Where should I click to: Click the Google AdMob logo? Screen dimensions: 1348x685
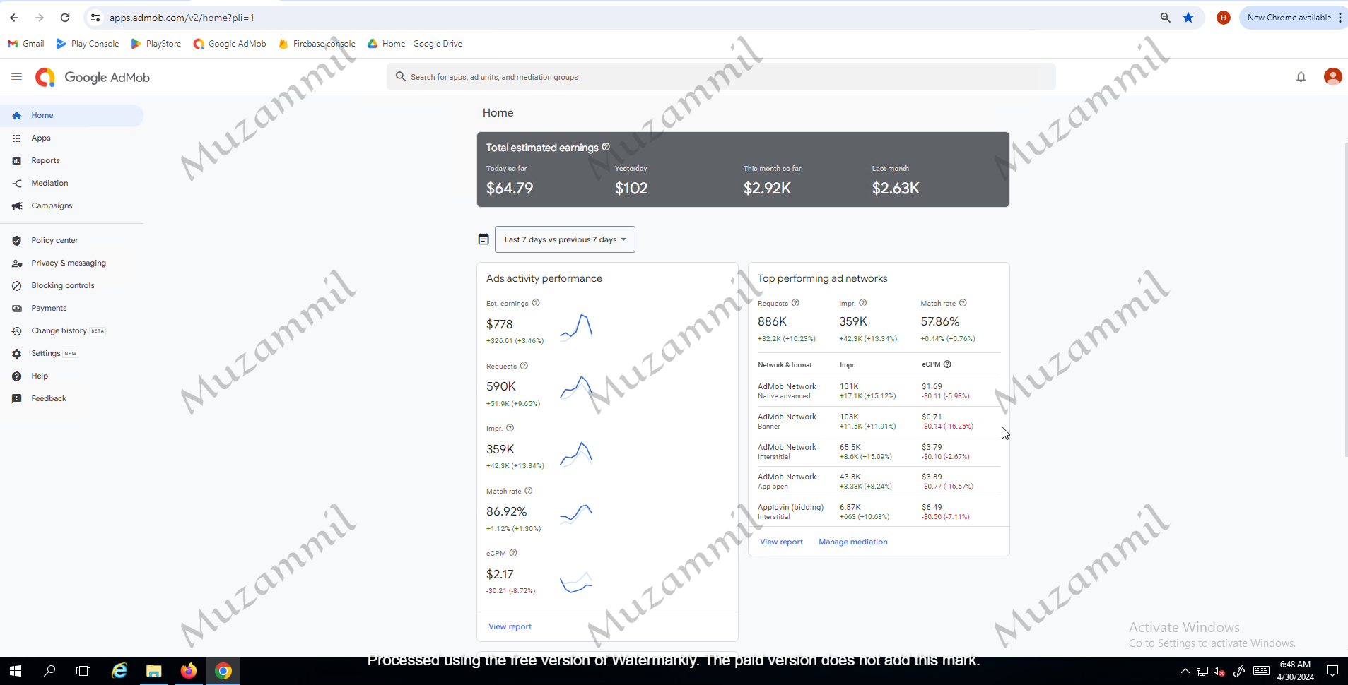93,77
